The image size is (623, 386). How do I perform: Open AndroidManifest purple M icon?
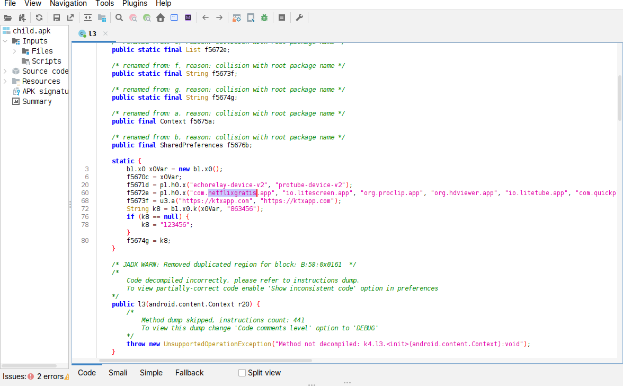coord(189,17)
